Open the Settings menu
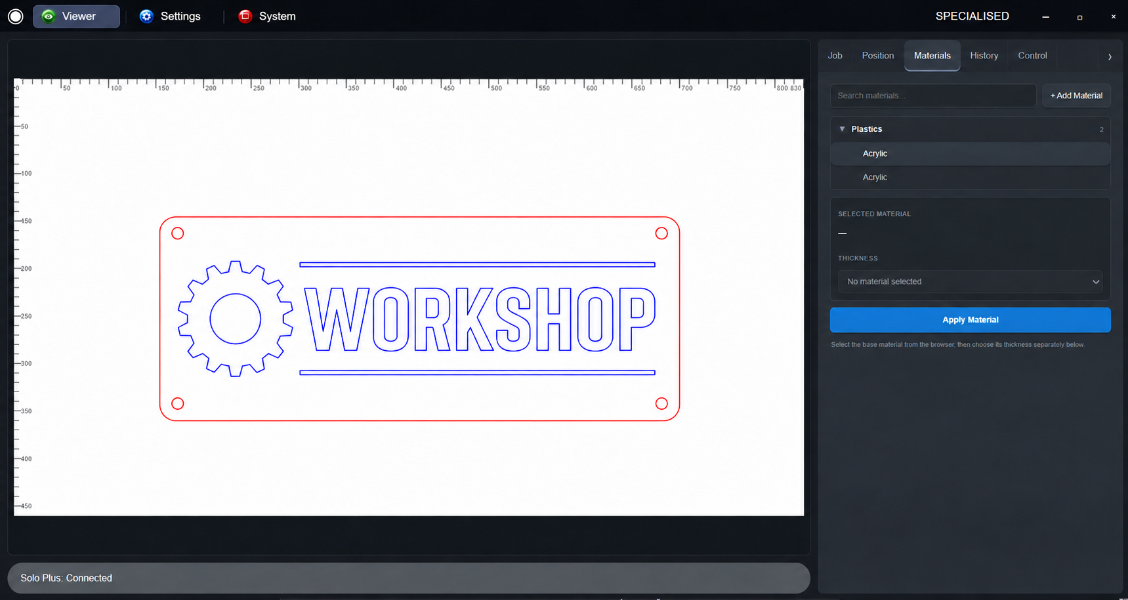The height and width of the screenshot is (600, 1128). (170, 16)
